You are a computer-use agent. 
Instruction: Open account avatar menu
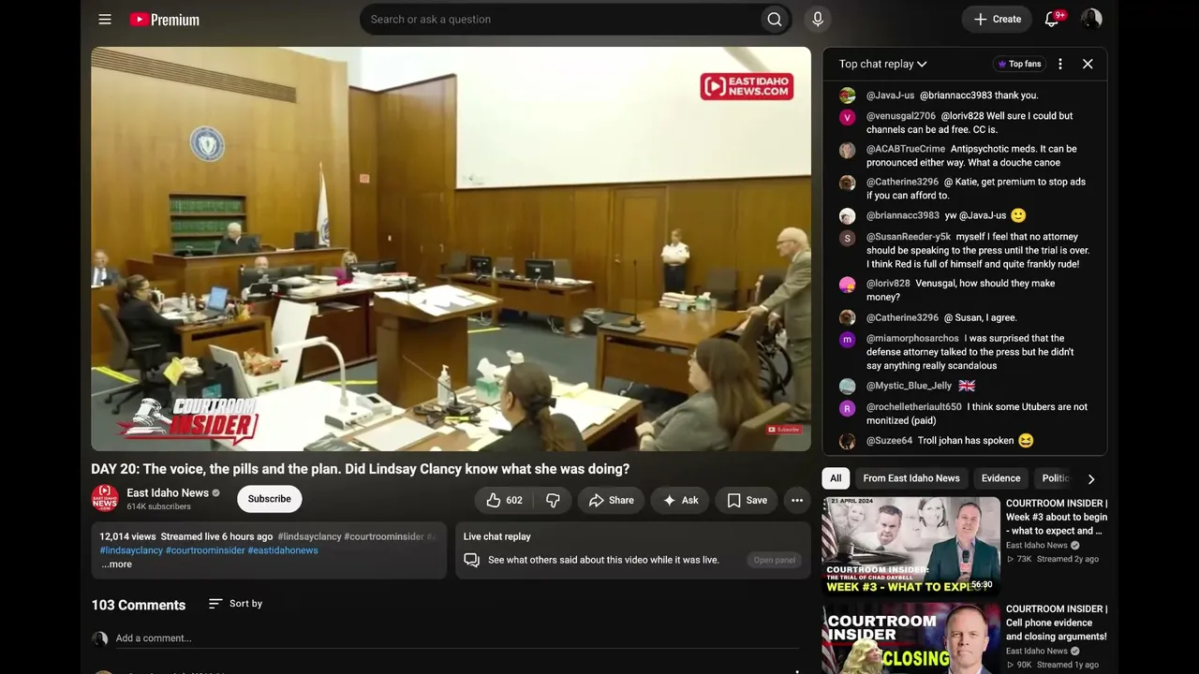click(1091, 19)
